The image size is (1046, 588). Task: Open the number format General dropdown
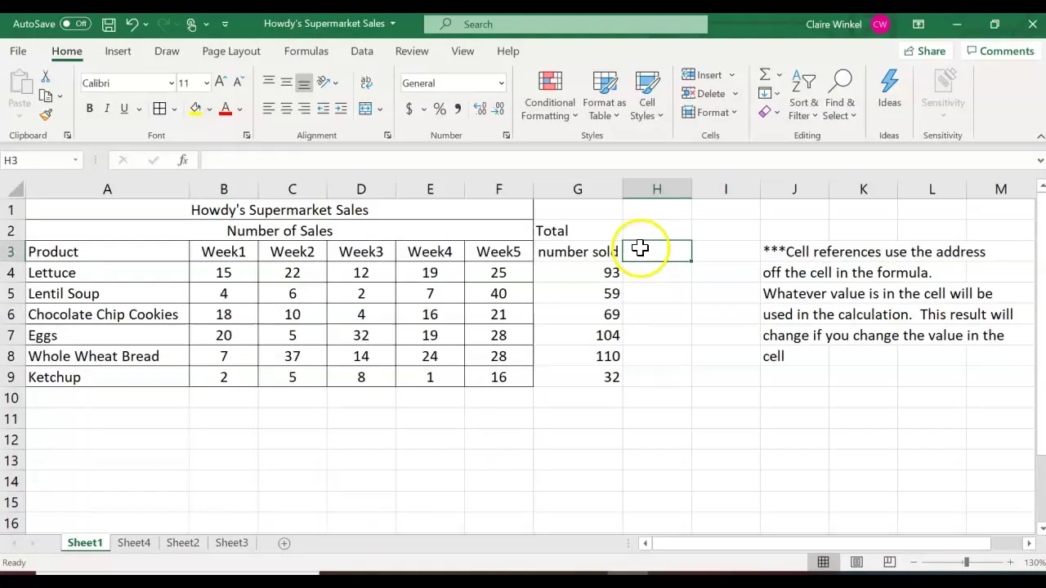tap(501, 83)
